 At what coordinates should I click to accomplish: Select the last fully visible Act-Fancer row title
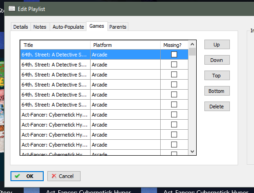(55, 145)
